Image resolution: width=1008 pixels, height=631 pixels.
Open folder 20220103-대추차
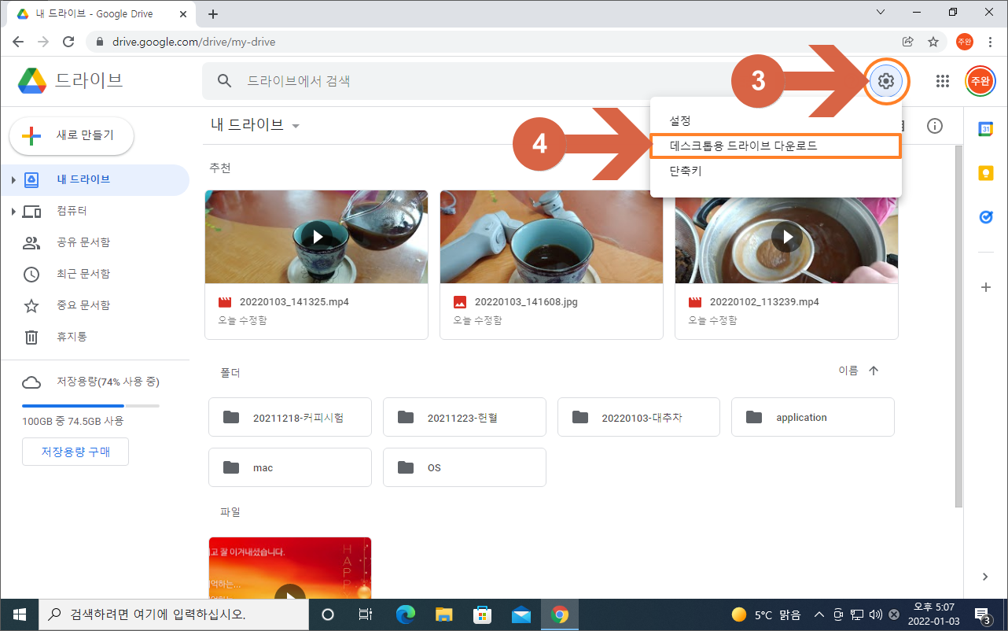(639, 417)
